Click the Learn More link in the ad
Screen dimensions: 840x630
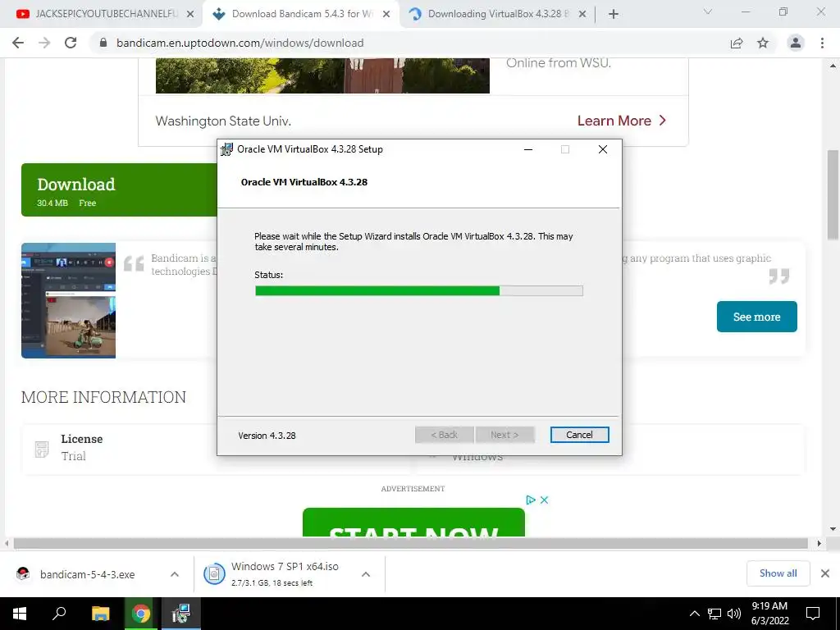pos(622,121)
